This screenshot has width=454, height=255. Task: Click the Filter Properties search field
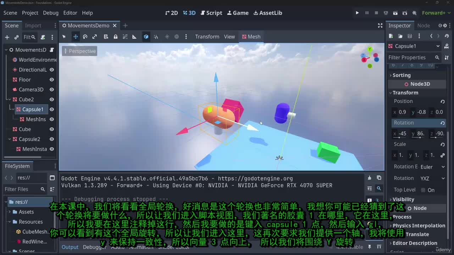414,57
